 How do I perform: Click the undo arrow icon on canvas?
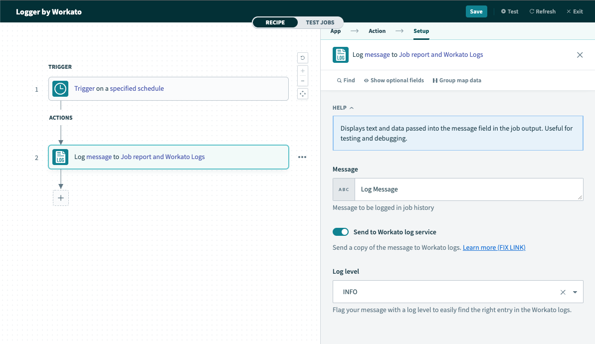(302, 58)
